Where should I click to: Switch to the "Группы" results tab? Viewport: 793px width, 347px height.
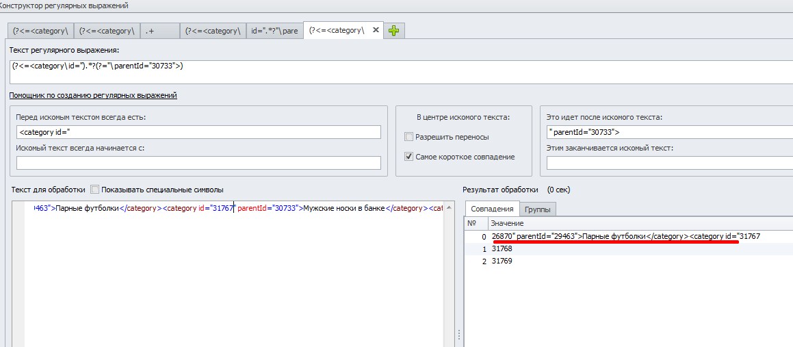click(x=537, y=209)
